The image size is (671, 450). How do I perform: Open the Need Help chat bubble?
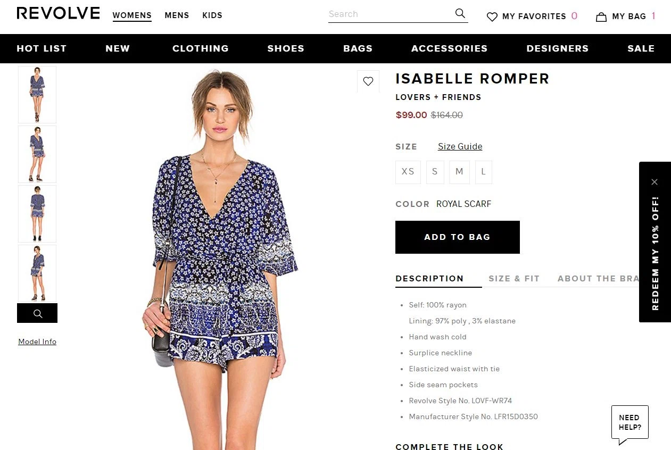pos(629,424)
